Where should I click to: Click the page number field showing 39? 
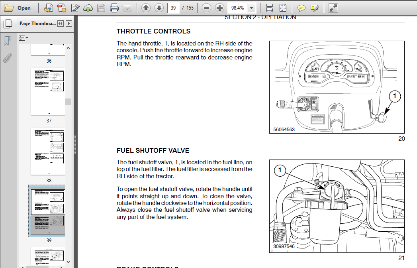tap(173, 8)
